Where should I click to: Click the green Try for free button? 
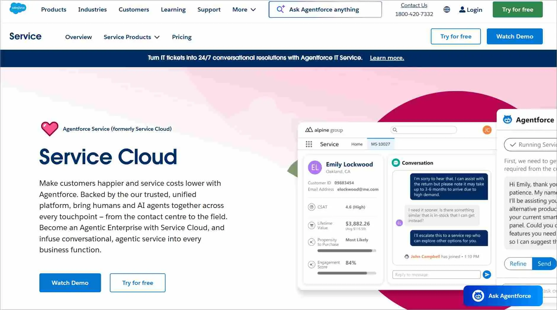pyautogui.click(x=517, y=9)
